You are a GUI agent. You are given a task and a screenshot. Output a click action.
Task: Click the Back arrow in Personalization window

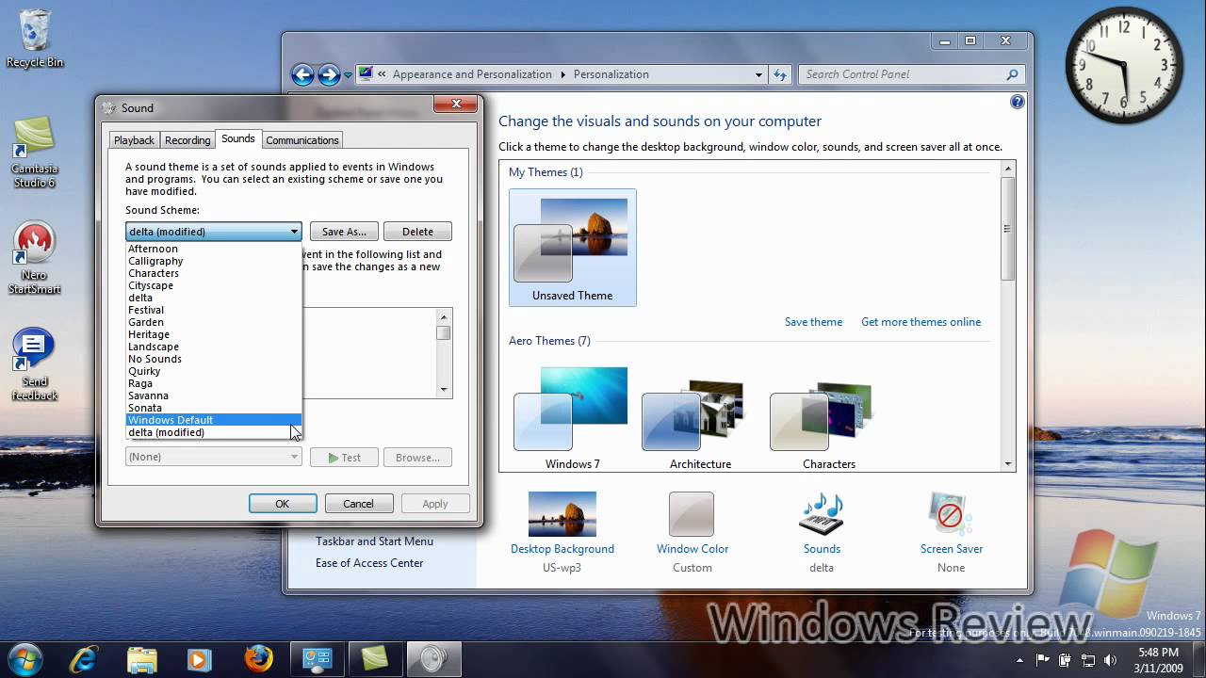click(x=302, y=74)
